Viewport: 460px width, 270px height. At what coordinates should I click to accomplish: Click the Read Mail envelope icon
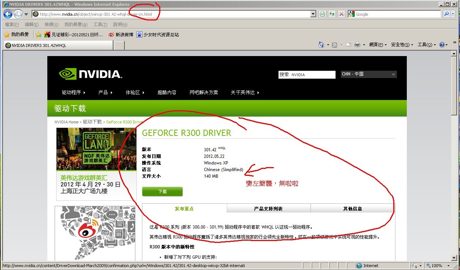pos(347,45)
